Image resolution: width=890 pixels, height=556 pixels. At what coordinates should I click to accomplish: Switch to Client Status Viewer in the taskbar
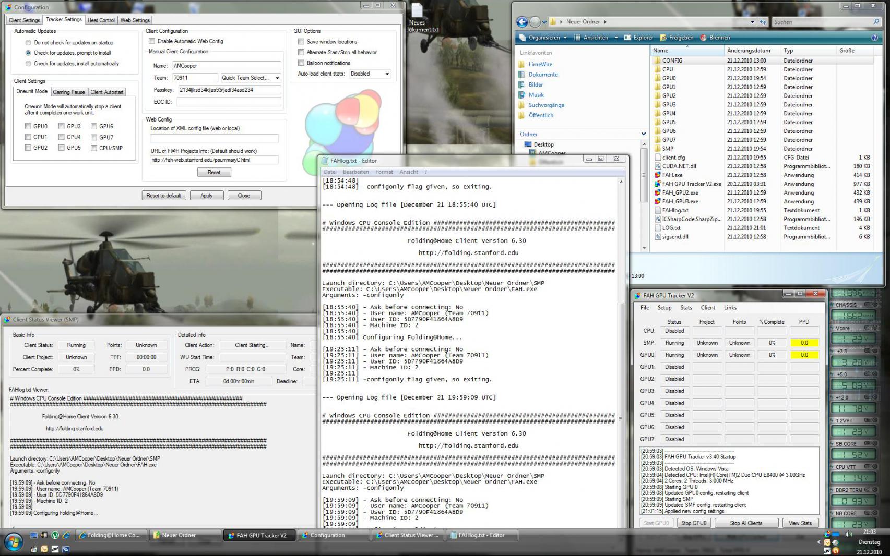tap(408, 535)
